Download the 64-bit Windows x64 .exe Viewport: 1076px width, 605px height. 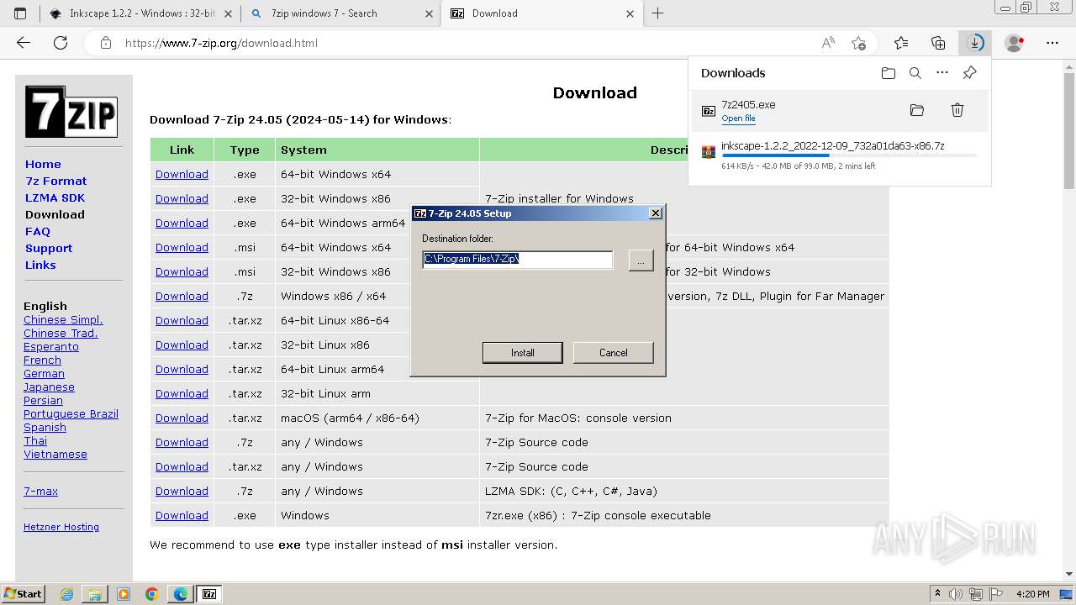point(182,174)
